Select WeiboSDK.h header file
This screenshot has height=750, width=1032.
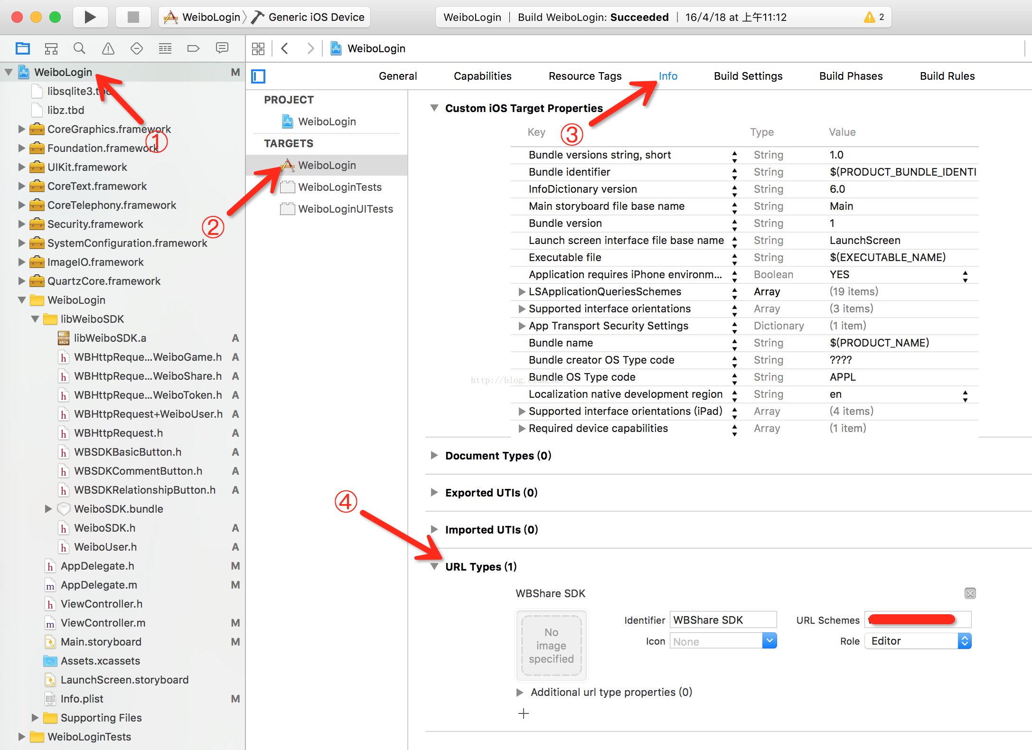(x=104, y=528)
